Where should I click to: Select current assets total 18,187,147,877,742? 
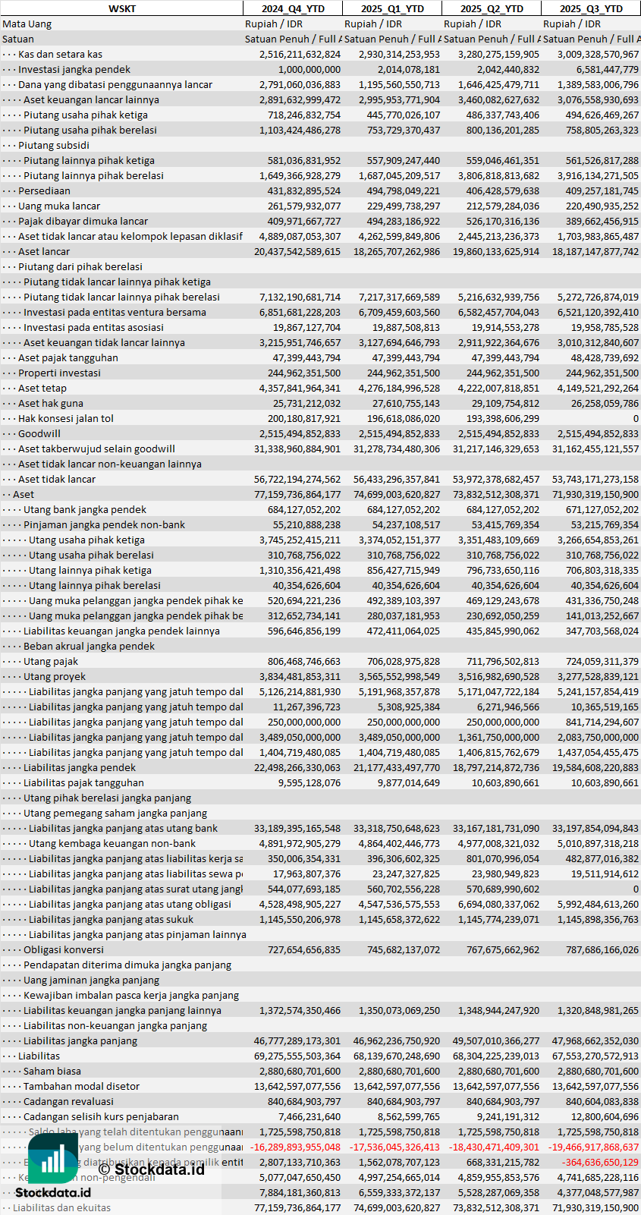pyautogui.click(x=595, y=251)
